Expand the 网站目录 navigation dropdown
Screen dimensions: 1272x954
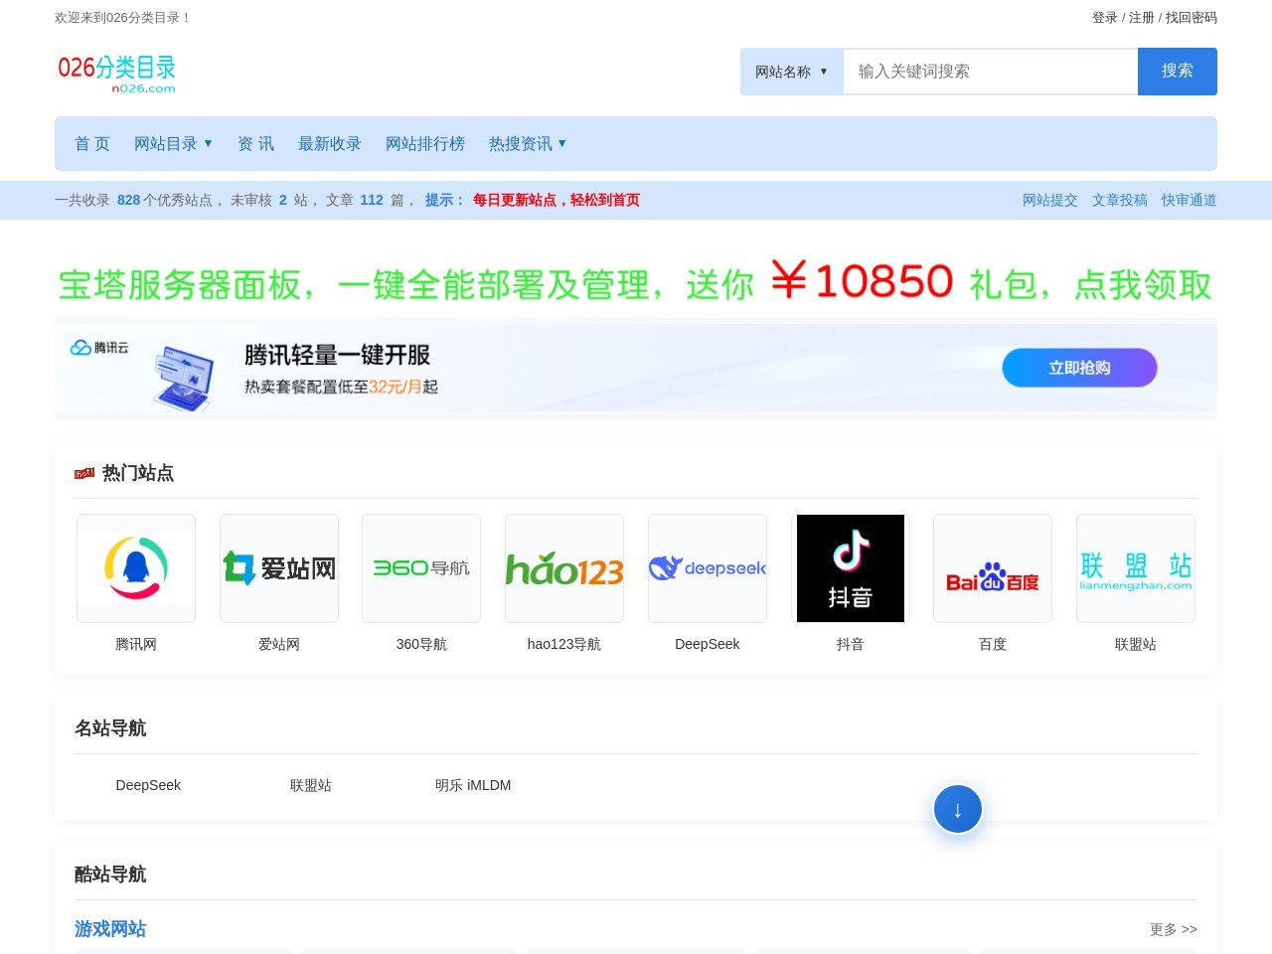pos(173,144)
